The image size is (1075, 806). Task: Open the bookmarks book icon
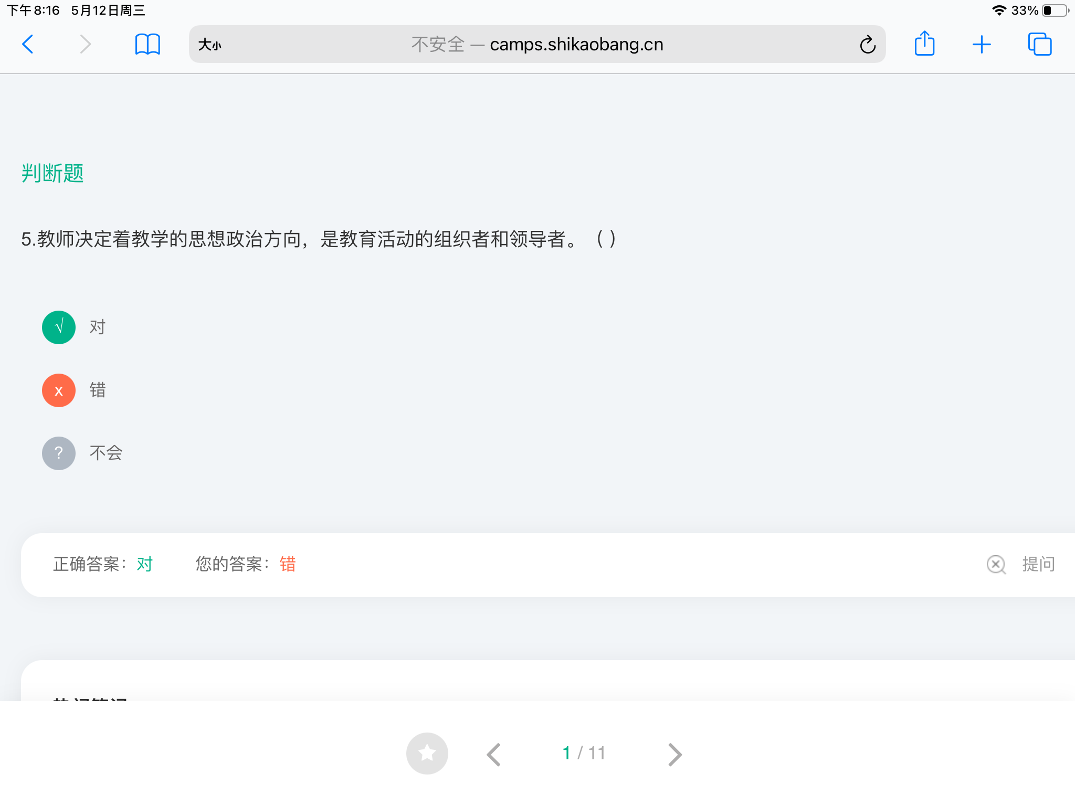[x=147, y=44]
